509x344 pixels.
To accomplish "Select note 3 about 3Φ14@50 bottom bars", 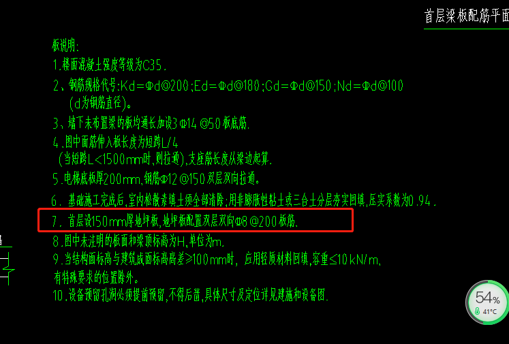I will [151, 124].
